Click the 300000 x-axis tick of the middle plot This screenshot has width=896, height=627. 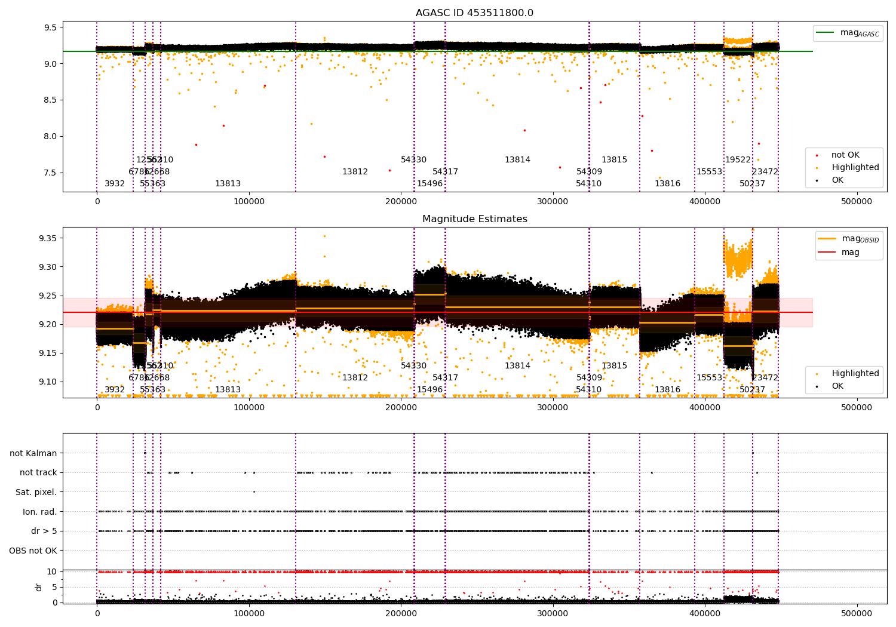pyautogui.click(x=553, y=408)
